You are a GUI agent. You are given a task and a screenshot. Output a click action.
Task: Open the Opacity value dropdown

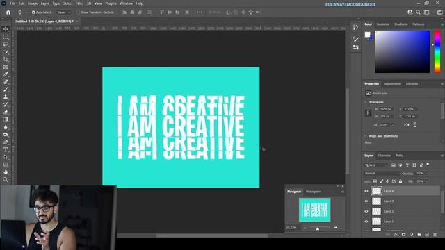pos(426,173)
